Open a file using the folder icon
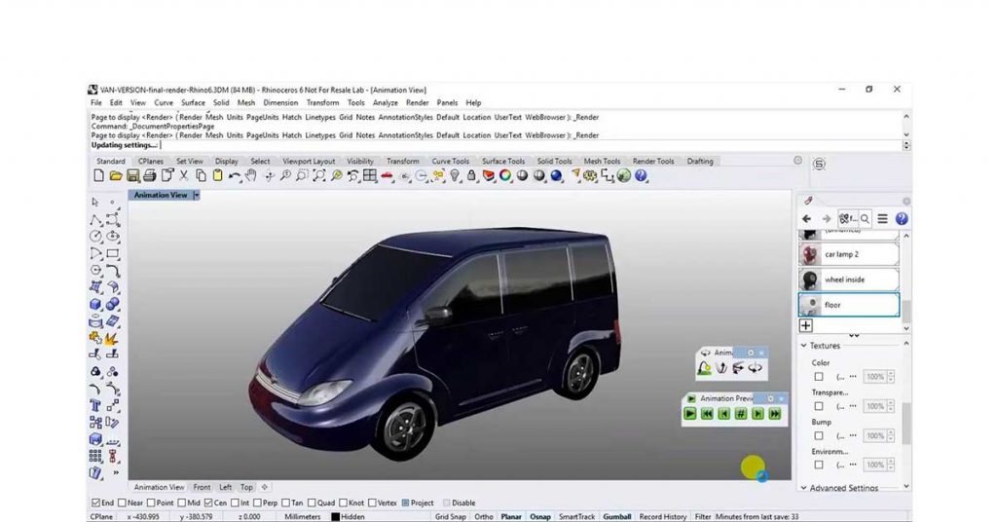Image resolution: width=997 pixels, height=522 pixels. (x=116, y=175)
